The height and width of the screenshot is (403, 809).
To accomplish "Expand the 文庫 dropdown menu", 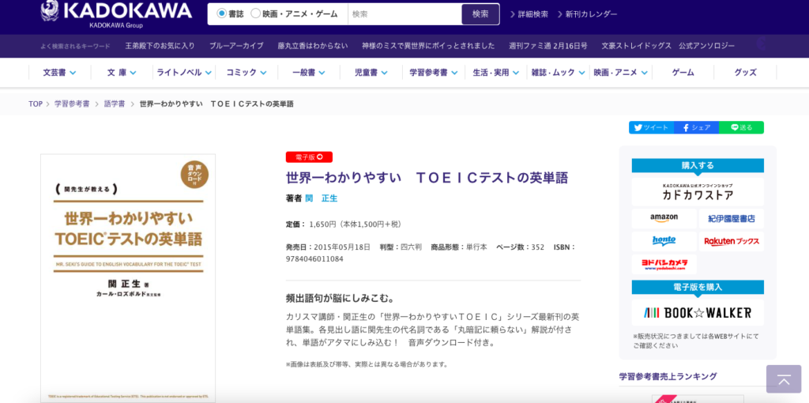I will (122, 73).
